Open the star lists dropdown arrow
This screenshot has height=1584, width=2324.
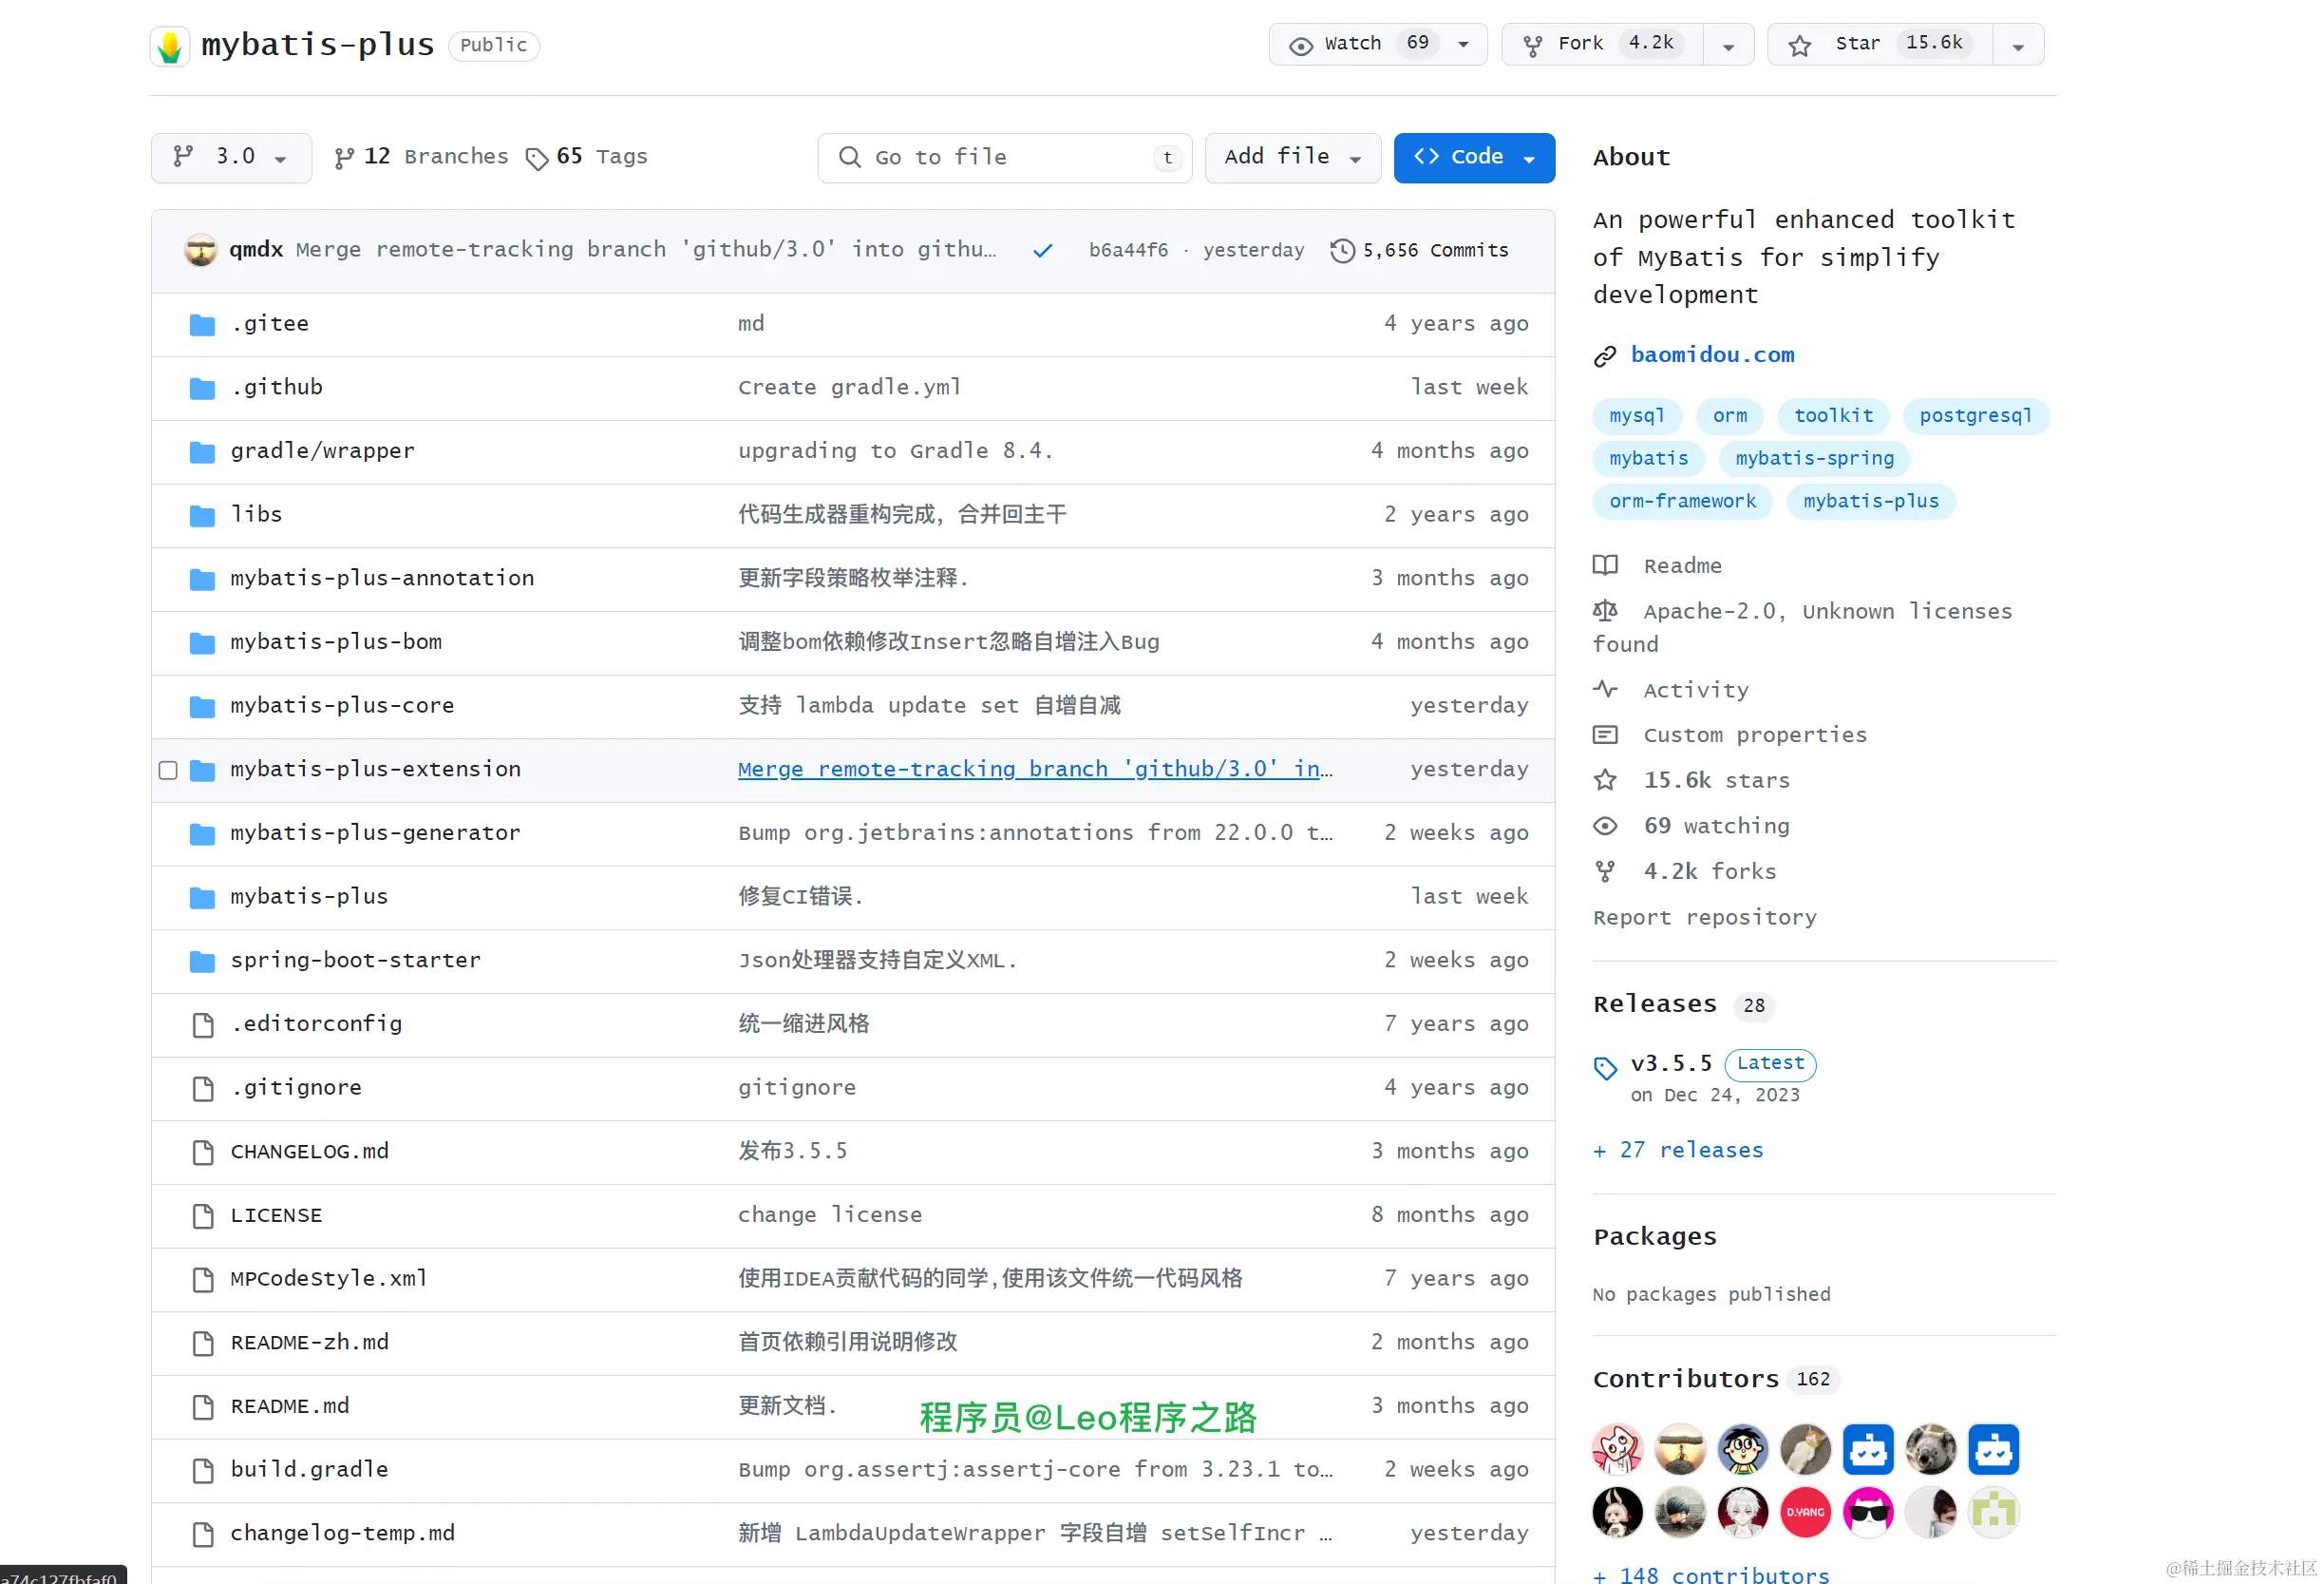pos(2017,46)
